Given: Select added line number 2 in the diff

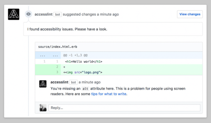Looking at the screenshot, I should pos(57,67).
